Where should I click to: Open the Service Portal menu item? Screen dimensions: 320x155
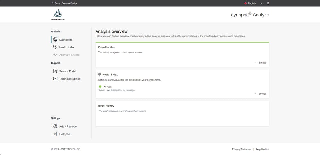click(x=68, y=71)
